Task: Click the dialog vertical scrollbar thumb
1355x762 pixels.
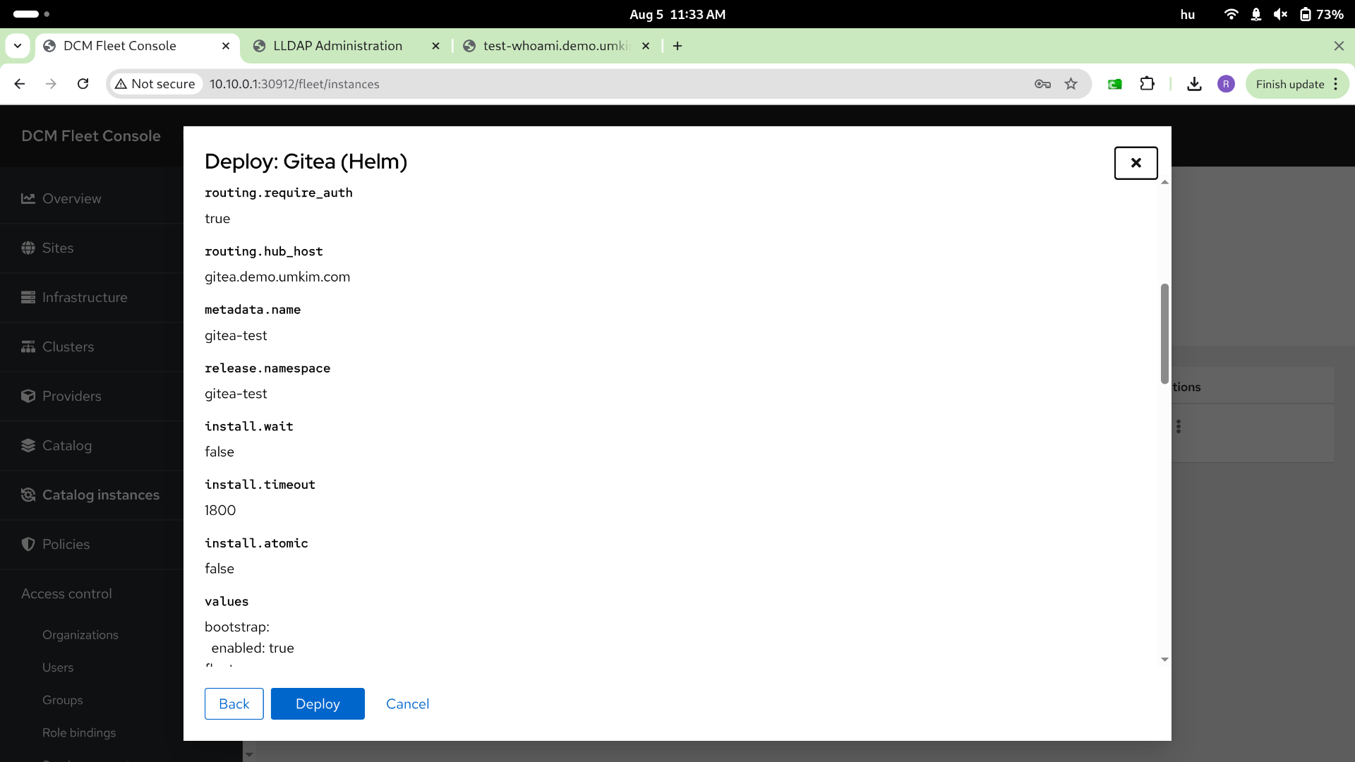Action: [1164, 334]
